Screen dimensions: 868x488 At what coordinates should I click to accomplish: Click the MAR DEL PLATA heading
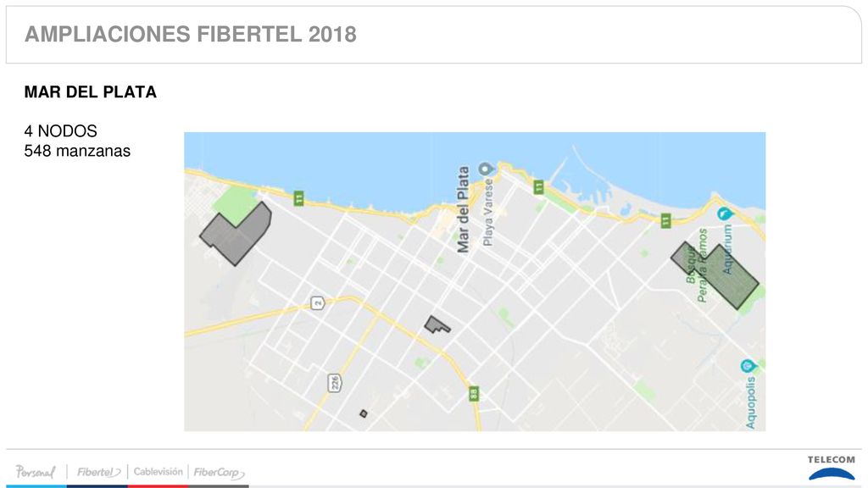(x=90, y=91)
